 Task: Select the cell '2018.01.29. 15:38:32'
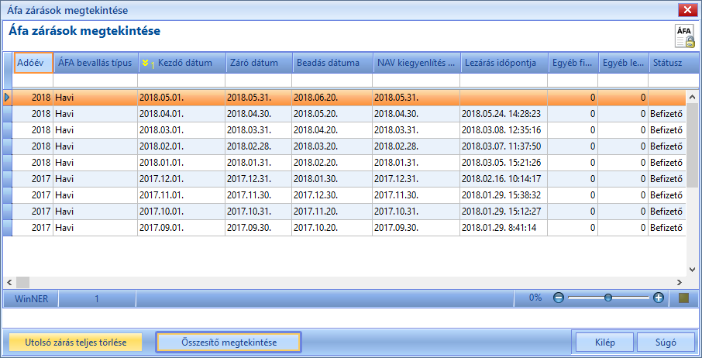(504, 195)
